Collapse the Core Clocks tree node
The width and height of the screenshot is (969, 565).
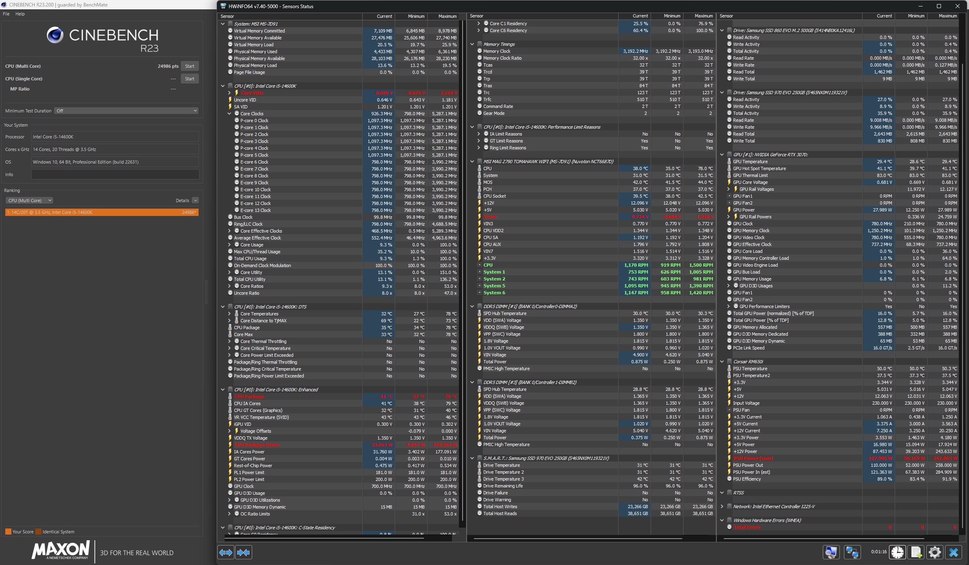tap(229, 114)
